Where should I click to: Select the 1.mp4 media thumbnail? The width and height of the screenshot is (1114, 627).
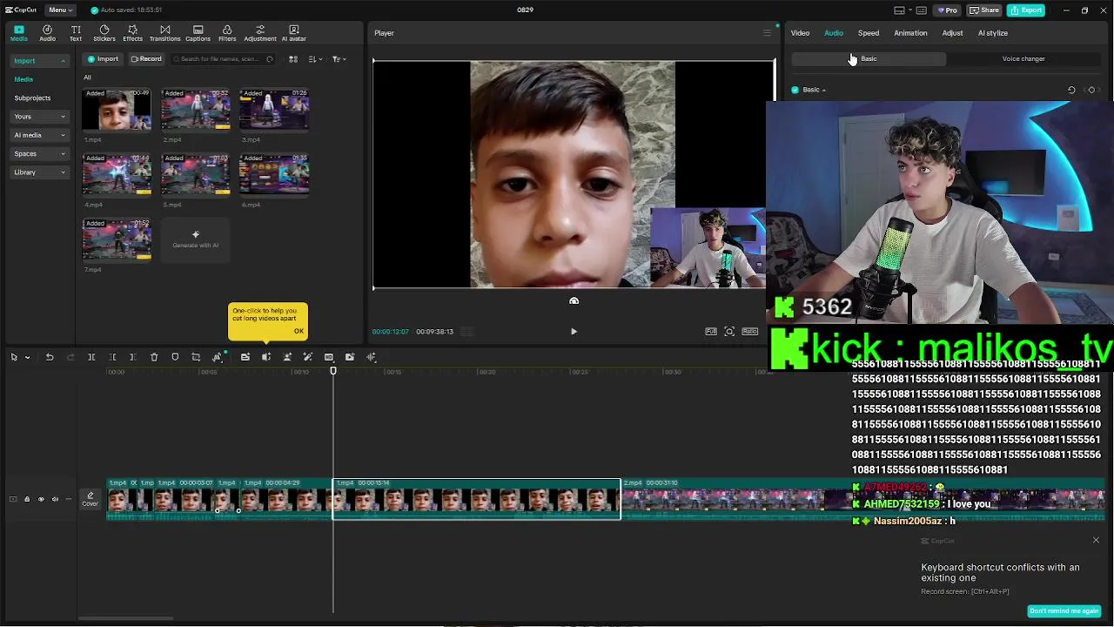click(117, 110)
